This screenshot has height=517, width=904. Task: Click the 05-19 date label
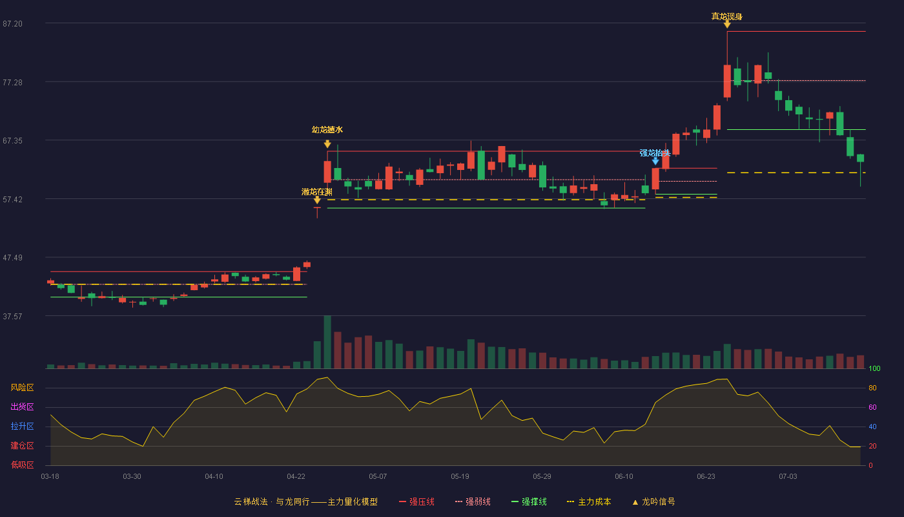pos(460,476)
